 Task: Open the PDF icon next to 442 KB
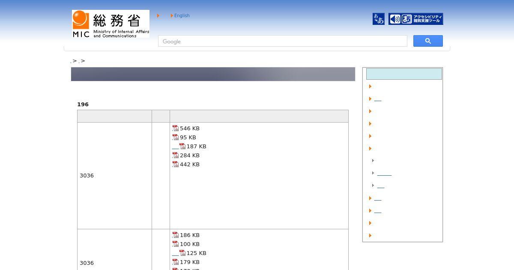coord(176,164)
